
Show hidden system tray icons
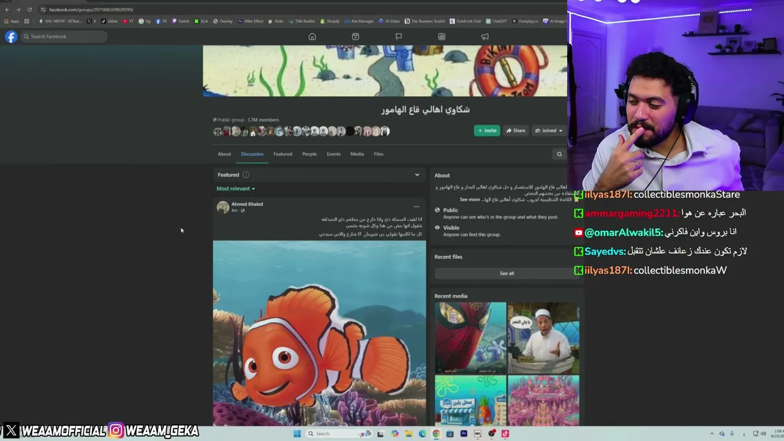[712, 434]
